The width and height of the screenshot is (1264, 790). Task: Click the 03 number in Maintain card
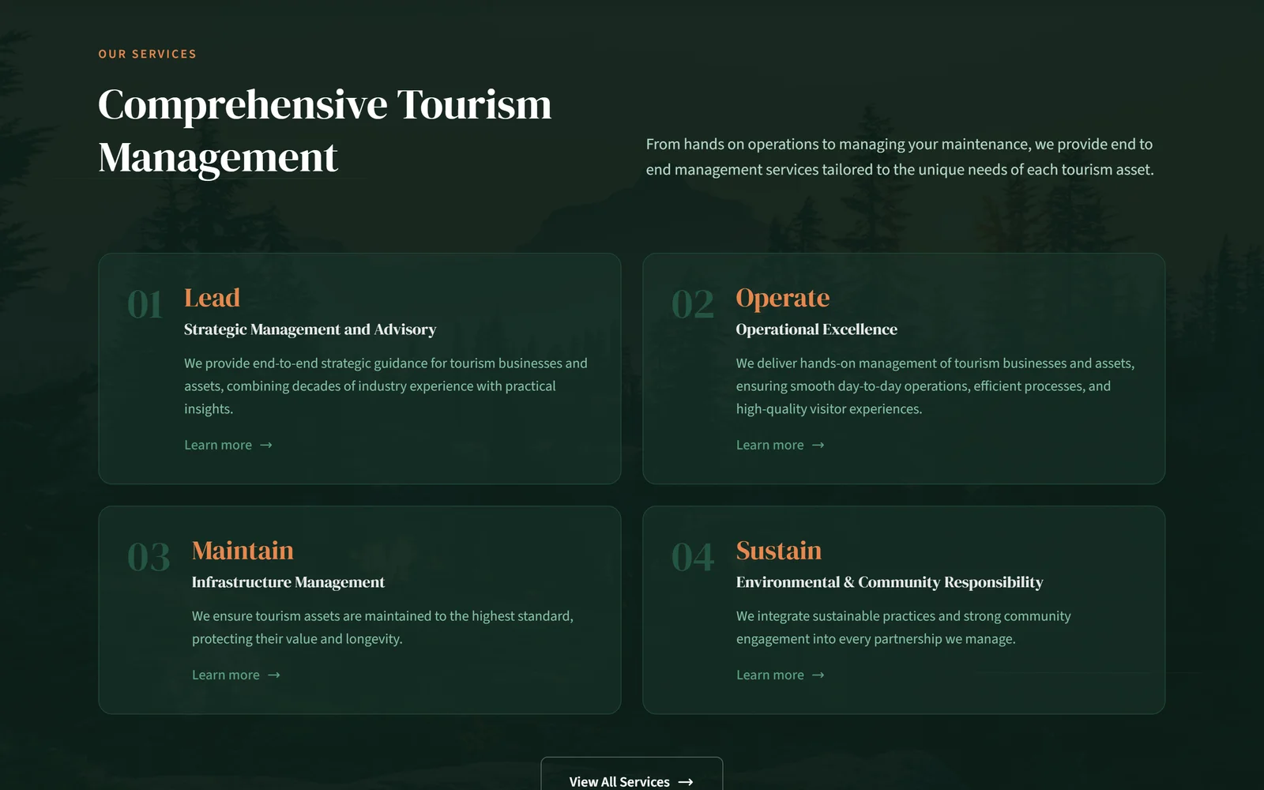149,558
